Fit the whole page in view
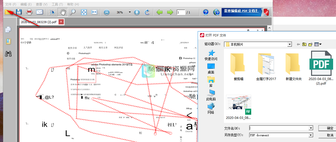Screen dimensions: 336x142 [x=84, y=12]
